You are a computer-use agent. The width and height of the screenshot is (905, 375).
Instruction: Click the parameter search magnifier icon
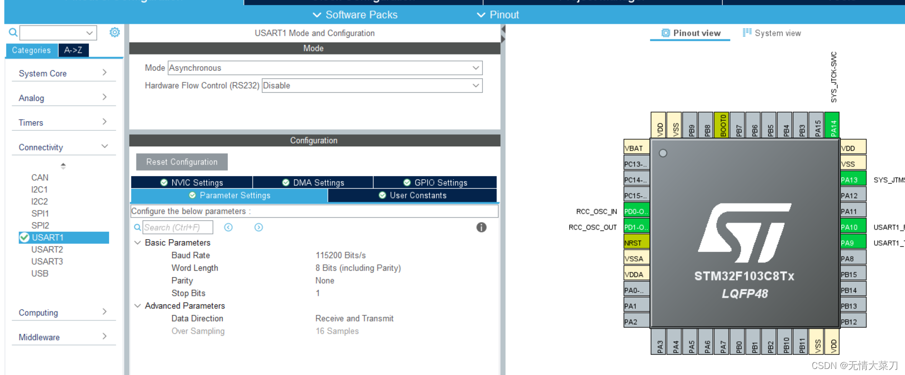click(x=137, y=228)
